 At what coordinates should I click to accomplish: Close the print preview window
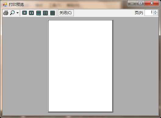(x=152, y=3)
